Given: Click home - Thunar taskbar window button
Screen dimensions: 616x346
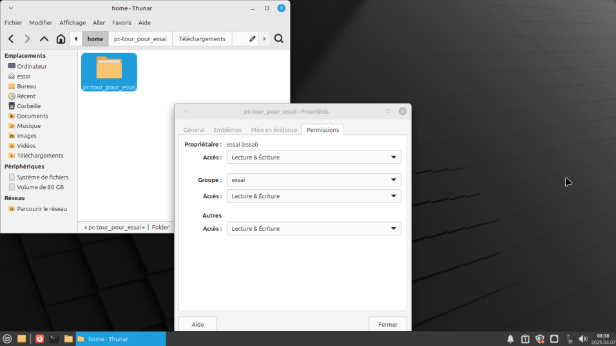Looking at the screenshot, I should point(120,339).
